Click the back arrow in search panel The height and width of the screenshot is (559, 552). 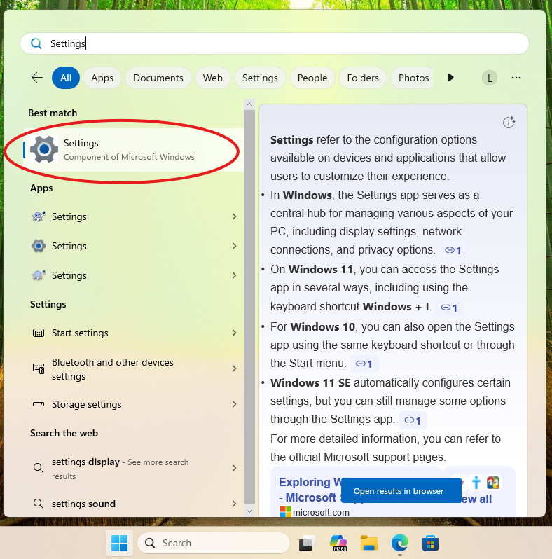37,78
